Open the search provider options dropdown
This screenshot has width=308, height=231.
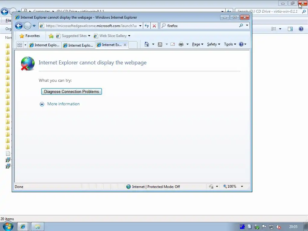(x=247, y=26)
